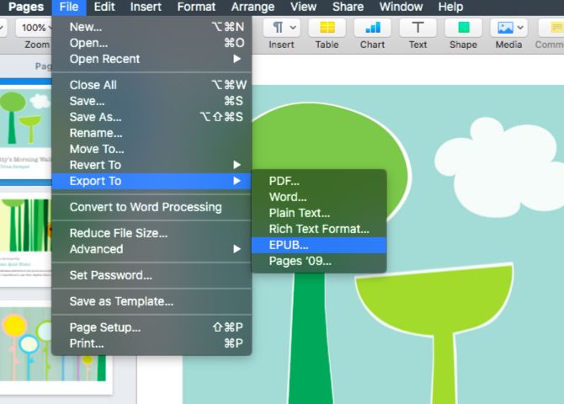The image size is (564, 404).
Task: Open the Media dropdown arrow
Action: pos(520,27)
